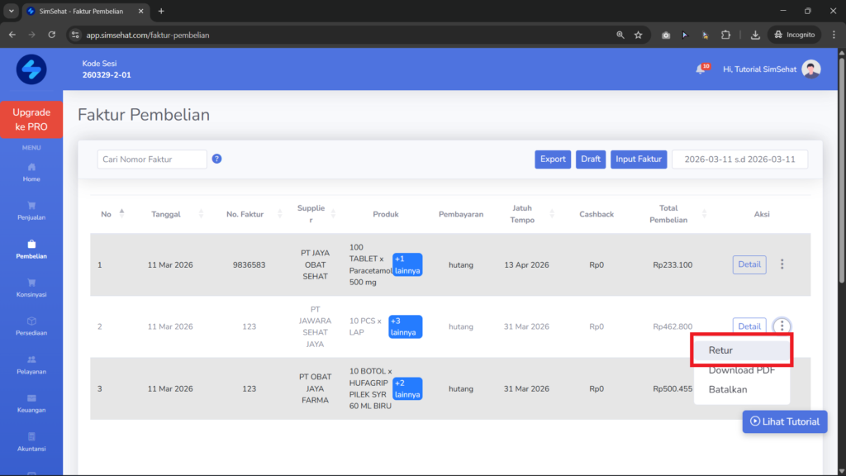This screenshot has width=846, height=476.
Task: Open the Penjualan cart icon
Action: click(31, 206)
